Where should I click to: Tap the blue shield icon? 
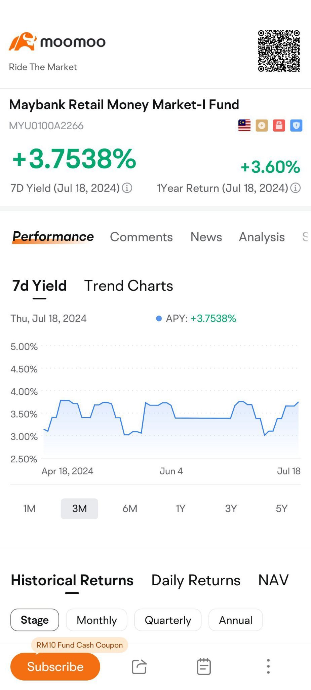[x=296, y=125]
